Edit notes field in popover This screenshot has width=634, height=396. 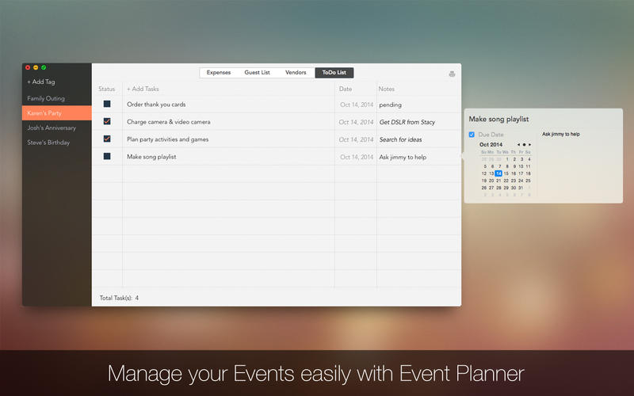580,164
